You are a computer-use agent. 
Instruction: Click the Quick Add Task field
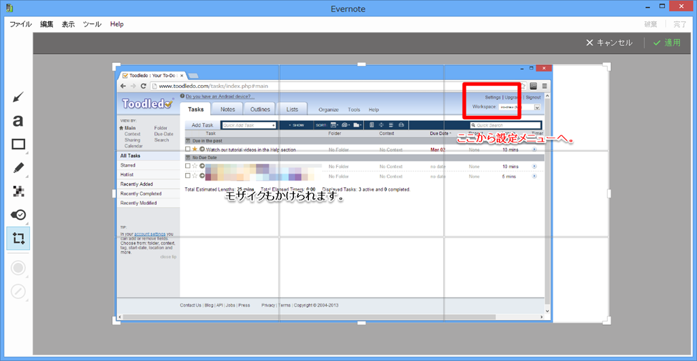tap(249, 125)
